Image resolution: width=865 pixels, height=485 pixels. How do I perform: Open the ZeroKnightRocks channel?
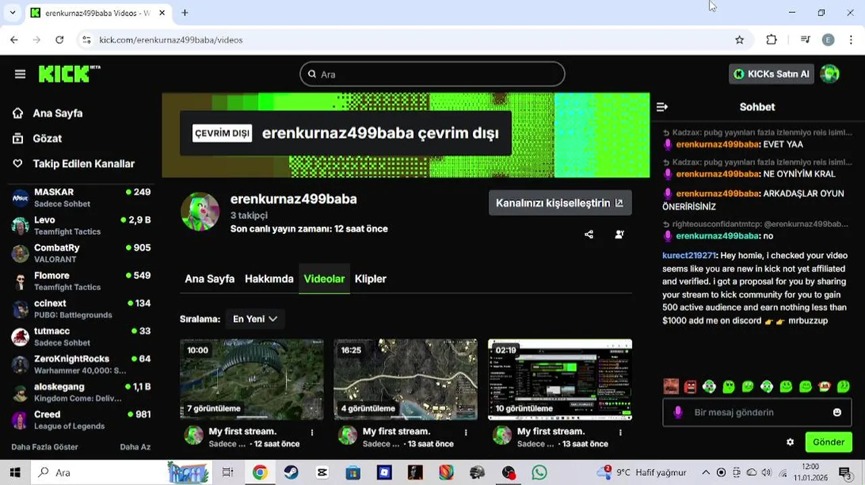pos(81,364)
